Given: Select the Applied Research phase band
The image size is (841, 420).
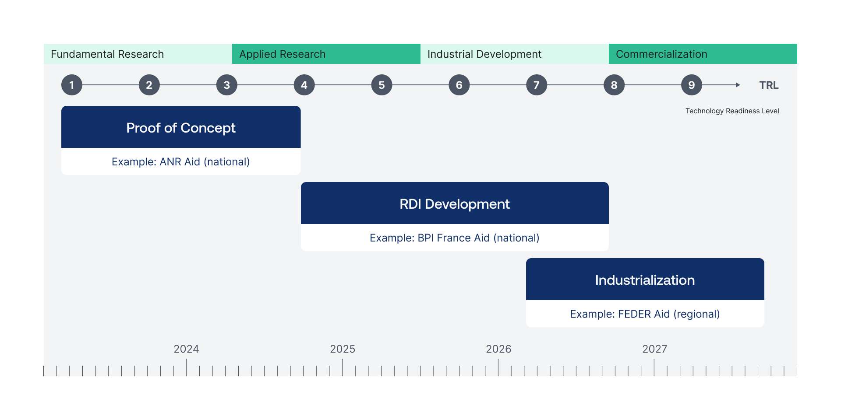Looking at the screenshot, I should point(326,54).
